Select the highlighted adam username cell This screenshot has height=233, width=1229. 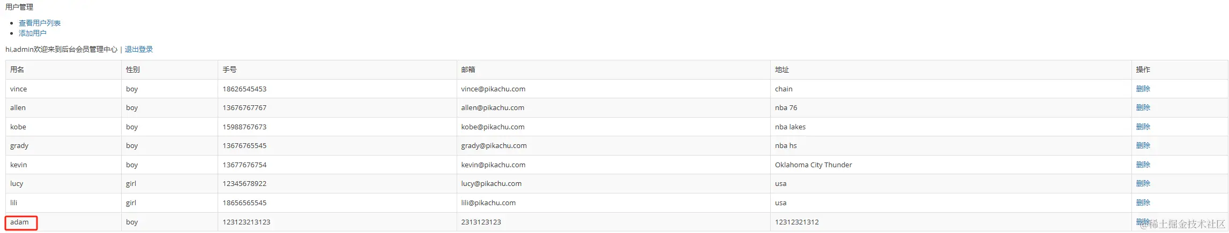(x=21, y=222)
